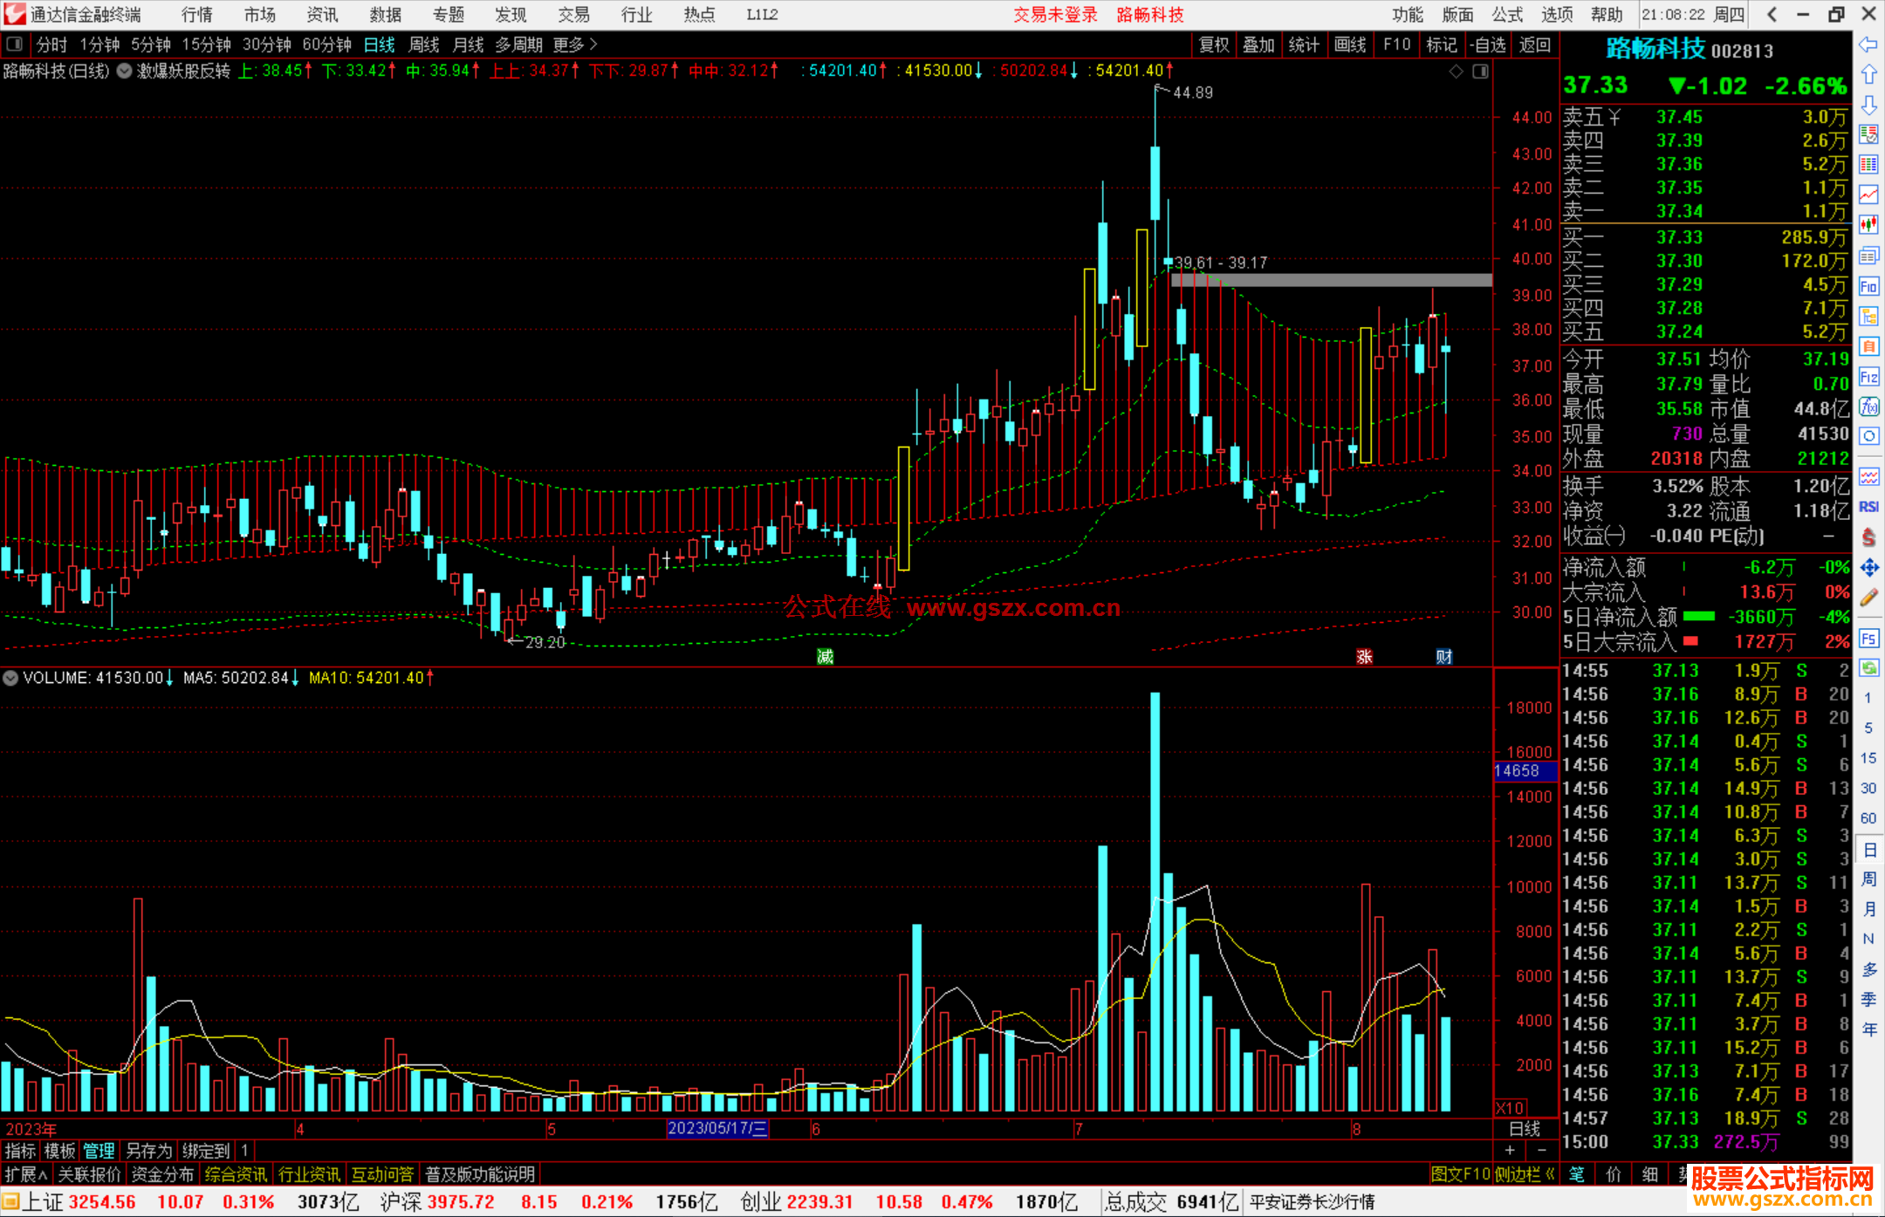Click the circle drawing sidebar icon
This screenshot has width=1885, height=1217.
point(1868,436)
